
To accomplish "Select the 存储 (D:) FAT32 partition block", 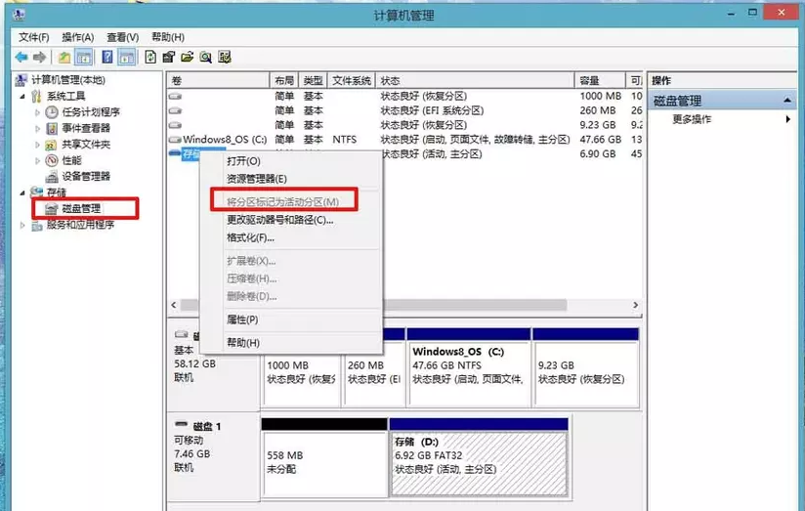I will [x=479, y=457].
